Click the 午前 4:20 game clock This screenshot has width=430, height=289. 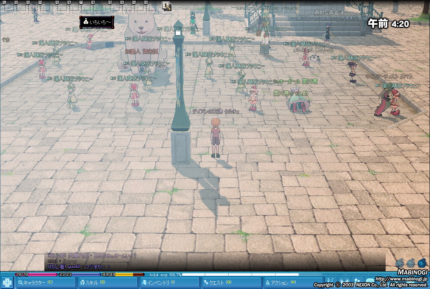pos(388,23)
